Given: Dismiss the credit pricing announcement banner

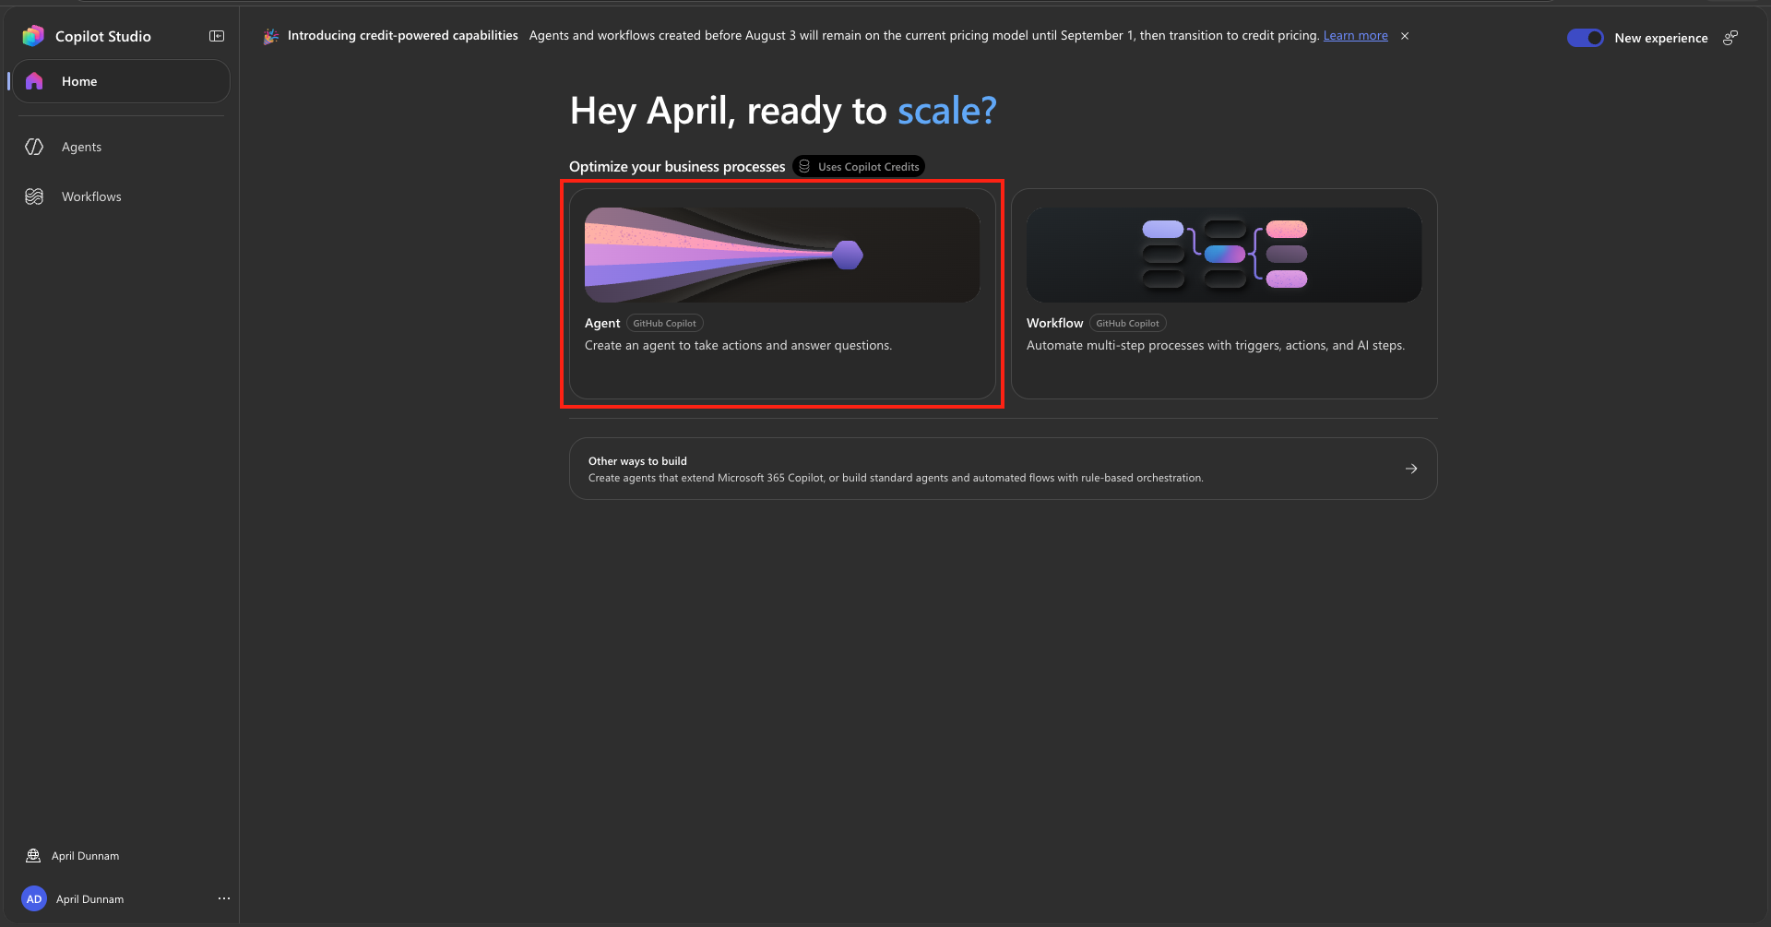Looking at the screenshot, I should [x=1405, y=36].
